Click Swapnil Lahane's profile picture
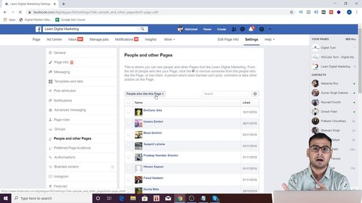This screenshot has height=203, width=362. [x=139, y=146]
